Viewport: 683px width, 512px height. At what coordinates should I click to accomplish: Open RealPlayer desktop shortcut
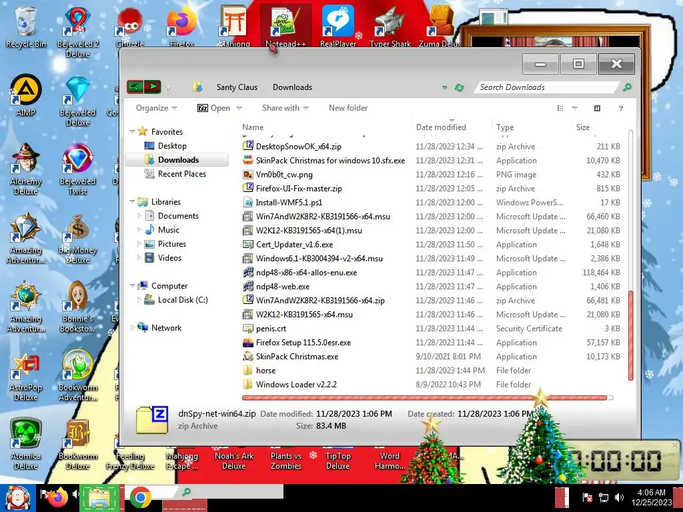(337, 27)
